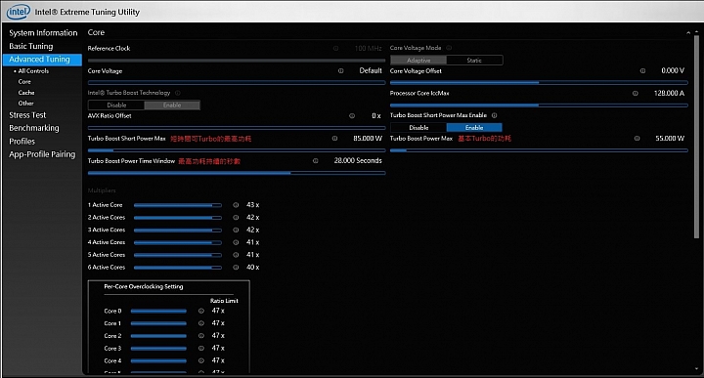Open Profiles page
Viewport: 704px width, 378px height.
pyautogui.click(x=22, y=142)
